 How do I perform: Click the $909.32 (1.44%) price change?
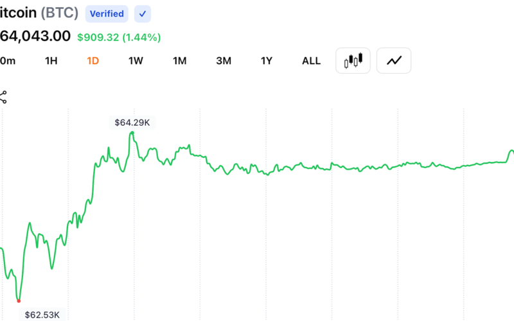click(119, 37)
